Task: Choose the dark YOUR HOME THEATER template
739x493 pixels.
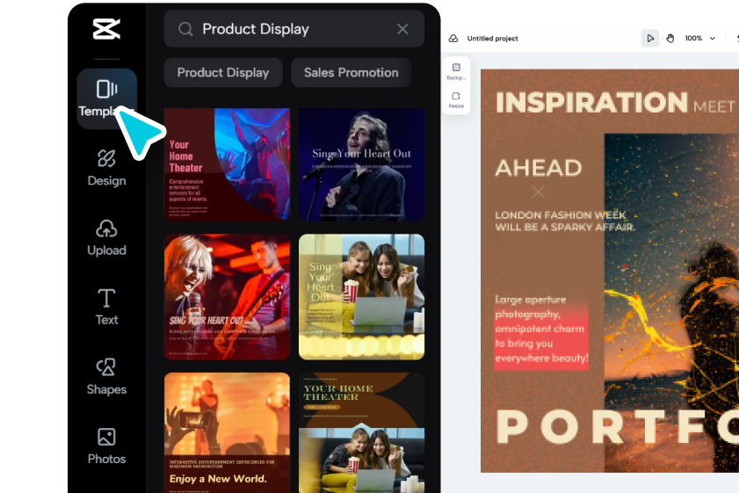Action: coord(361,432)
